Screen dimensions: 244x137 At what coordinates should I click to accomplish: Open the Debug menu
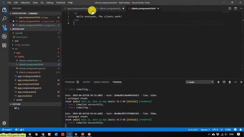50,3
